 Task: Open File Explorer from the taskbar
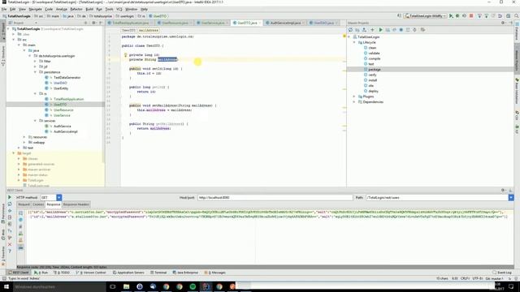click(x=127, y=286)
